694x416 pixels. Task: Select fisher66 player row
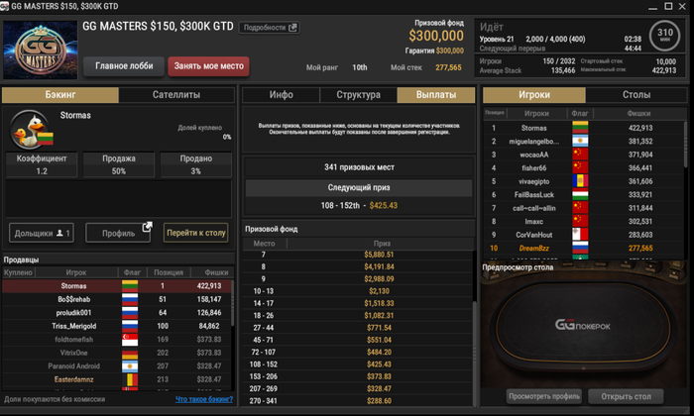click(x=583, y=168)
